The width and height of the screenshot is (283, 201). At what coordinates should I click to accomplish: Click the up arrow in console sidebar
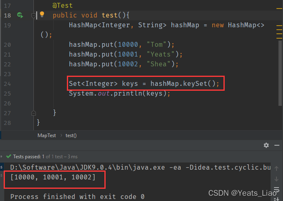point(276,168)
